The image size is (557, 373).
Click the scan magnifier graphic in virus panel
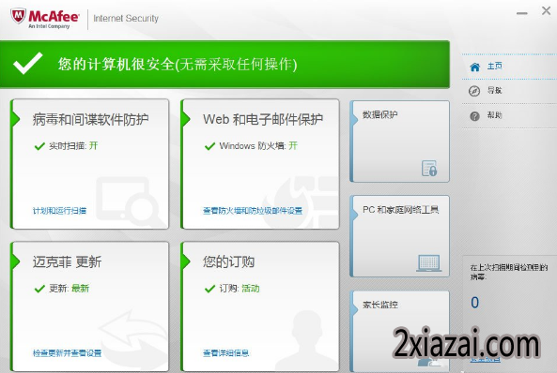130,202
